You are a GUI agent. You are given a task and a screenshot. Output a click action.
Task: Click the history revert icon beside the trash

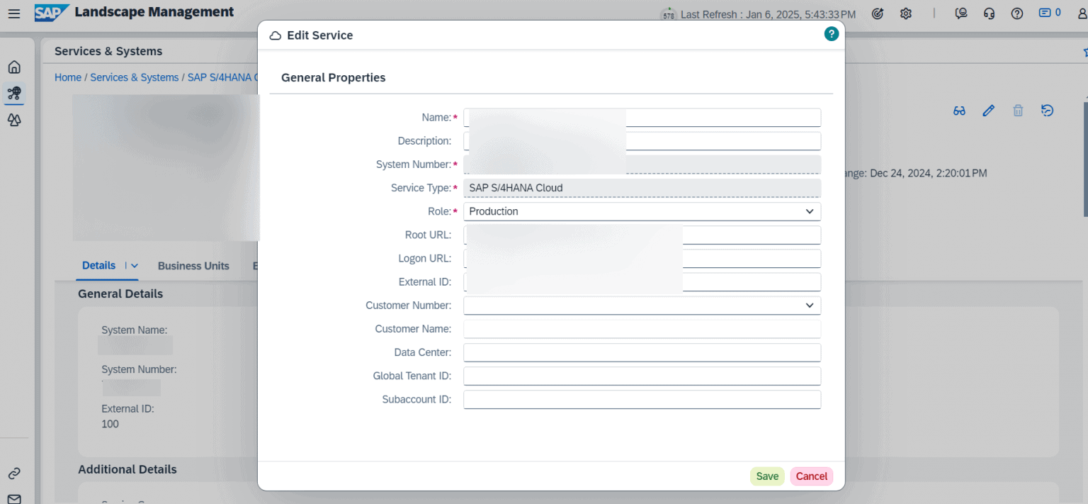coord(1047,111)
